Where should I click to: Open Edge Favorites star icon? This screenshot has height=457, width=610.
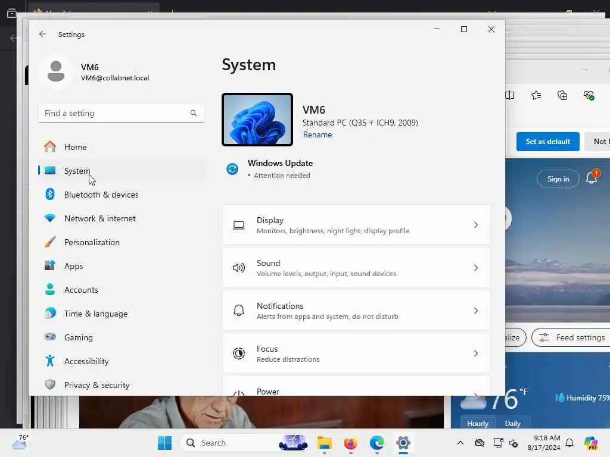point(536,95)
